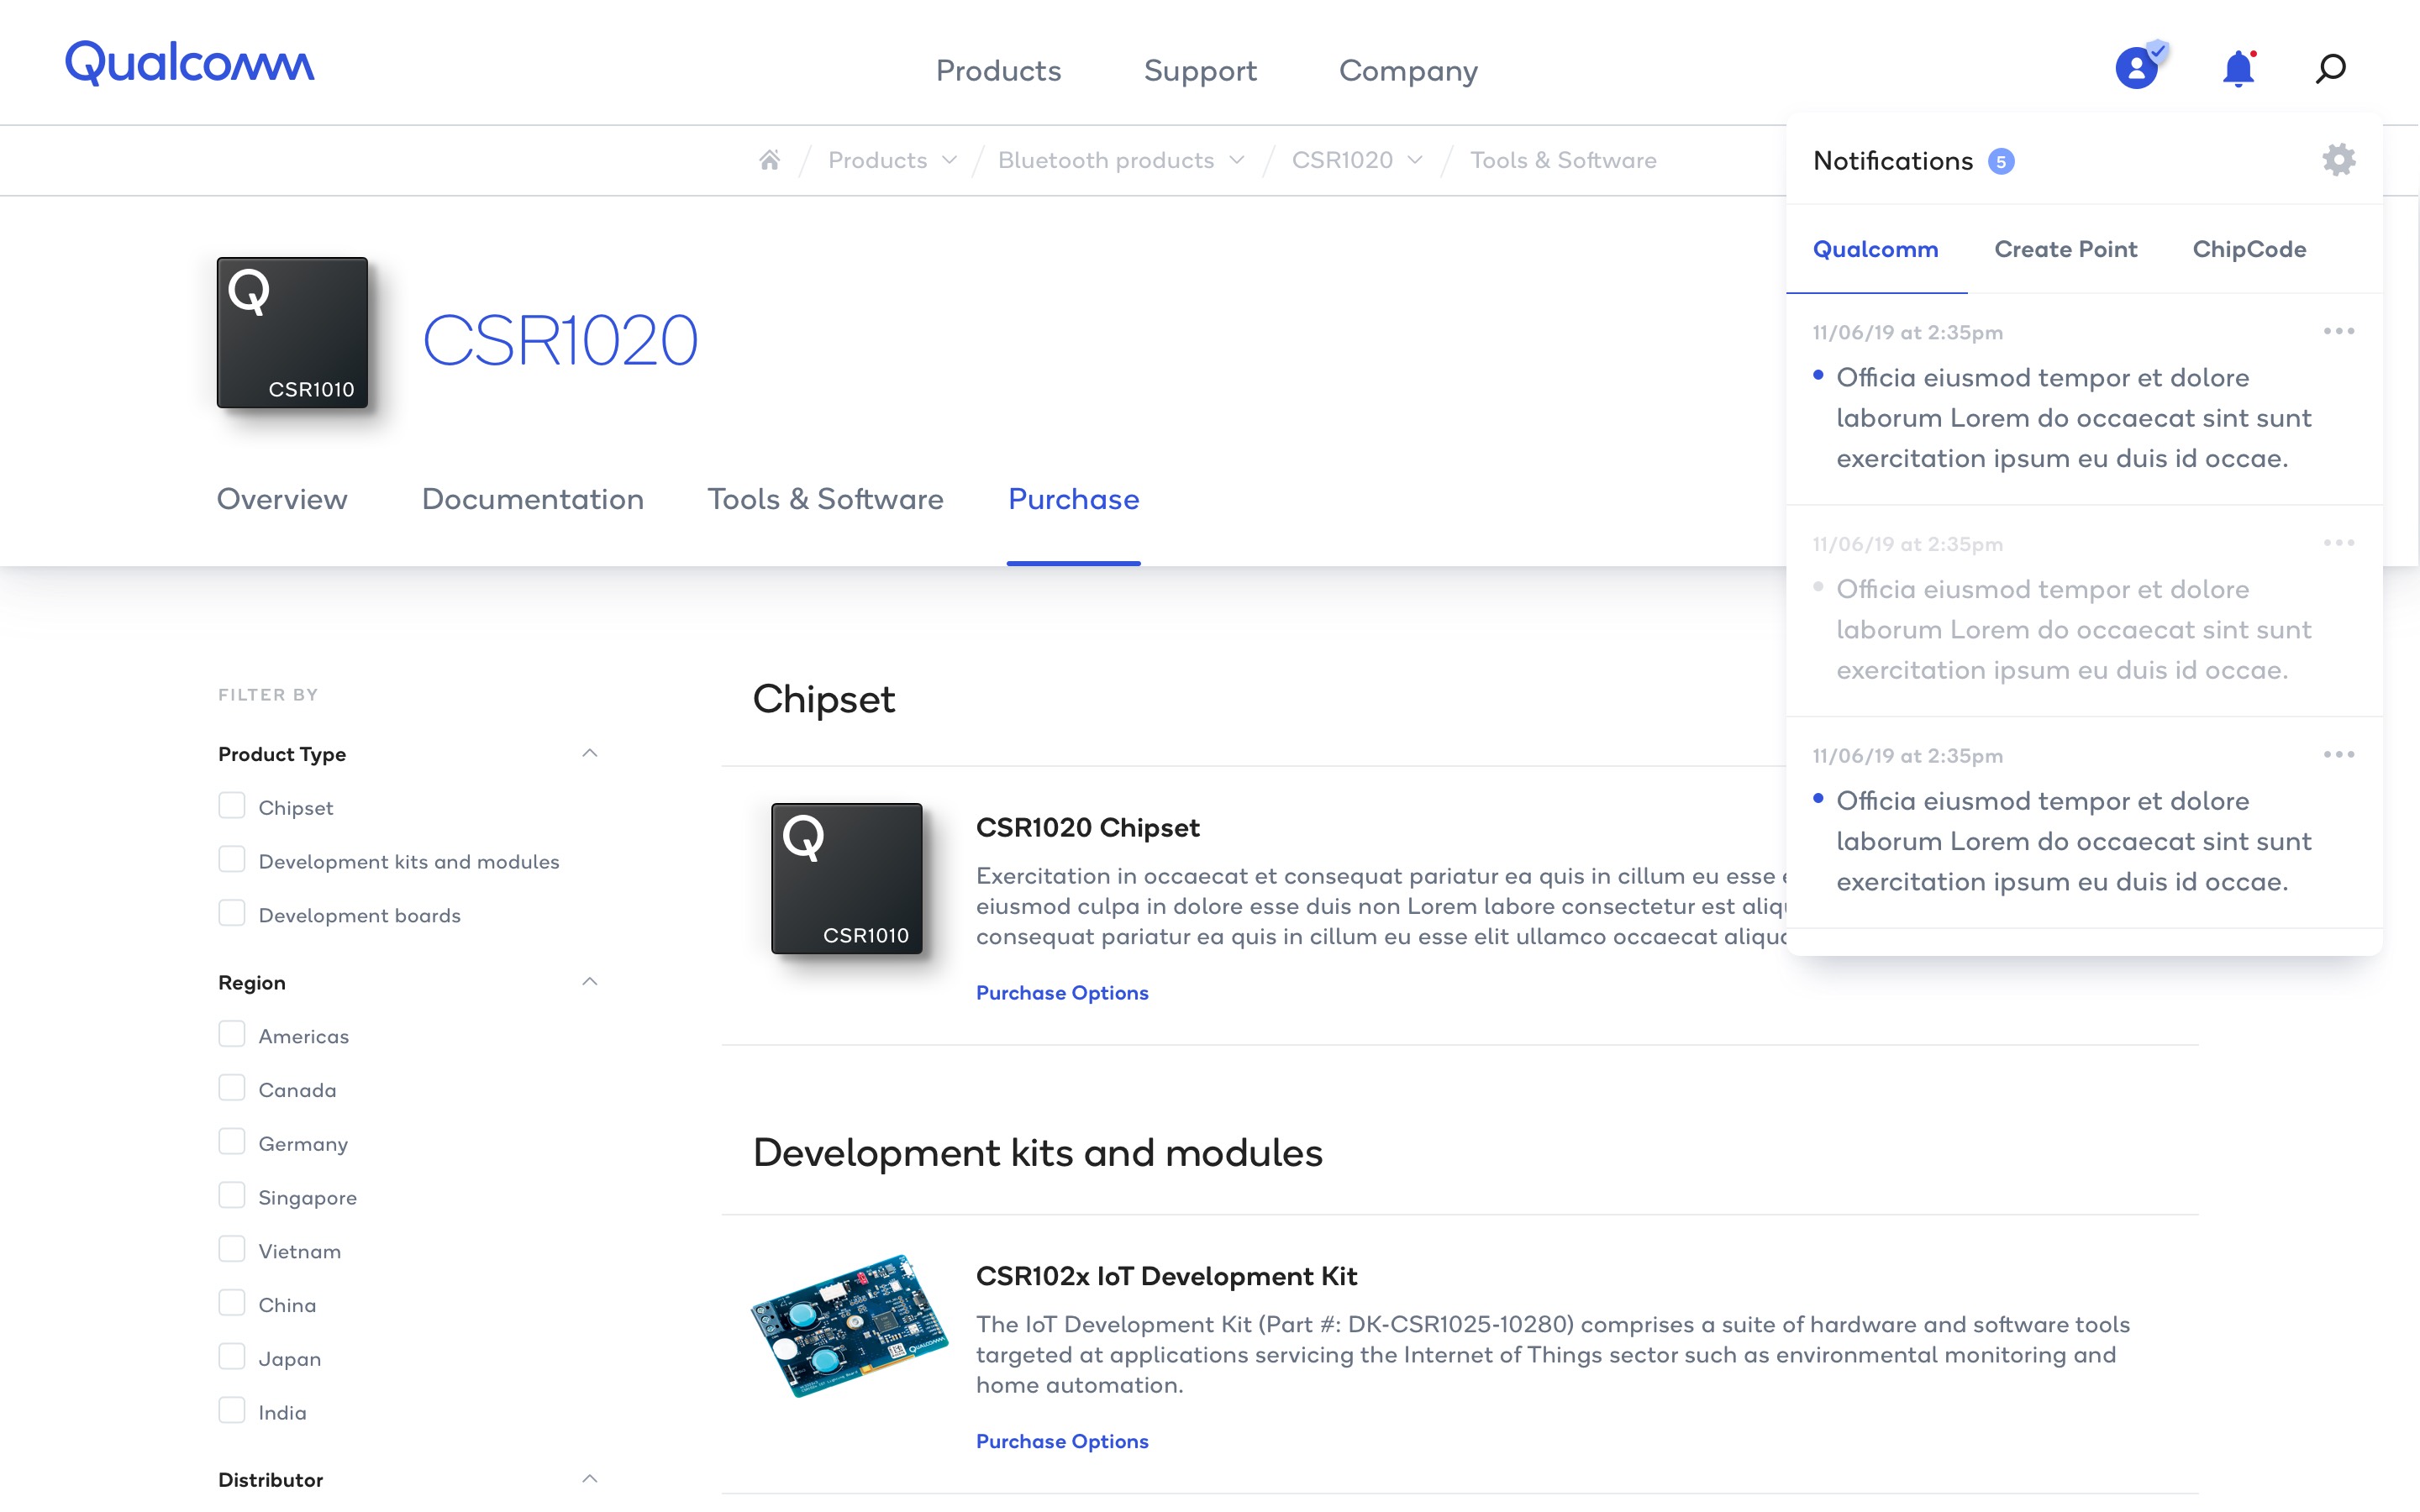2420x1512 pixels.
Task: Collapse the Product Type filter section
Action: click(x=590, y=753)
